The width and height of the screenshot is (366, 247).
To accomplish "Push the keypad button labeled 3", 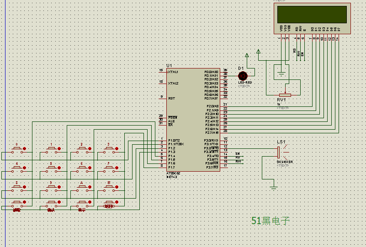I will coord(109,150).
